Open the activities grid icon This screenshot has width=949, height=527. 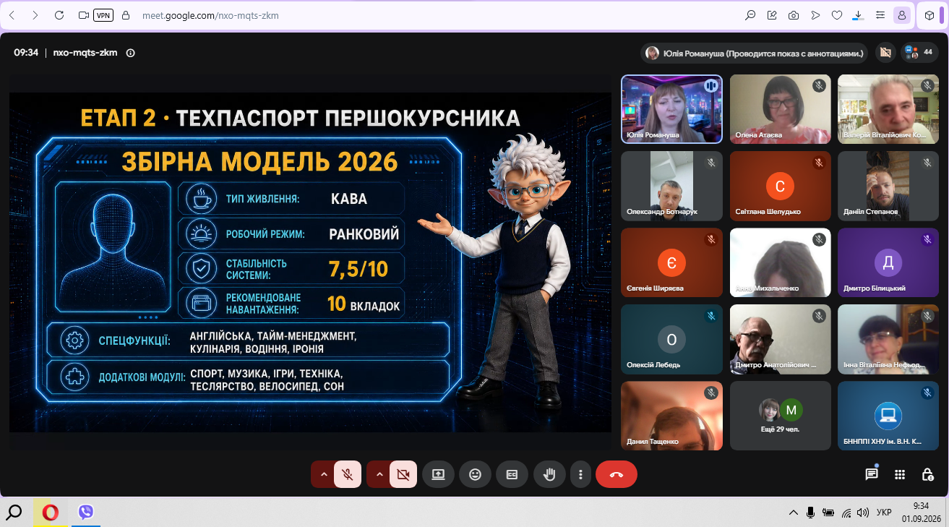coord(900,474)
